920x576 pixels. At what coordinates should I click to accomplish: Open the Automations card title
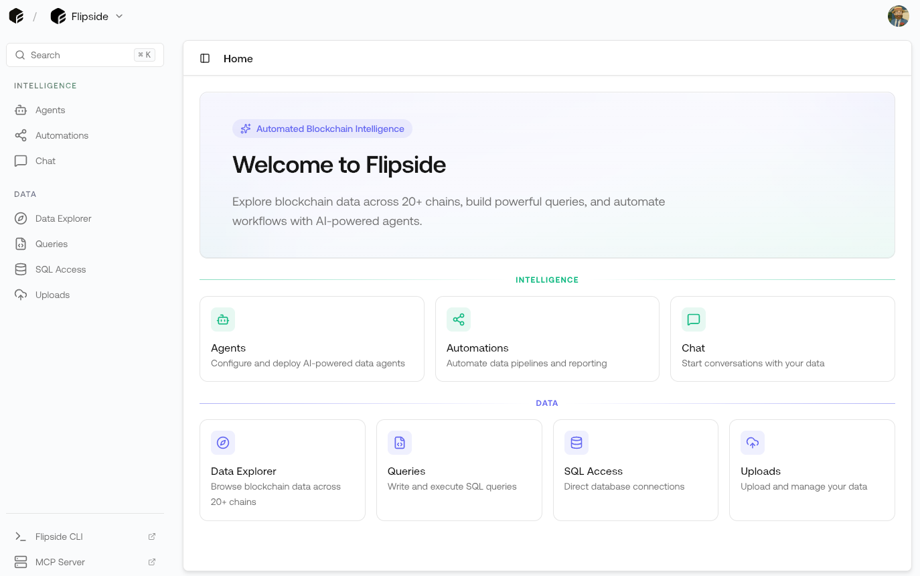[x=477, y=348]
